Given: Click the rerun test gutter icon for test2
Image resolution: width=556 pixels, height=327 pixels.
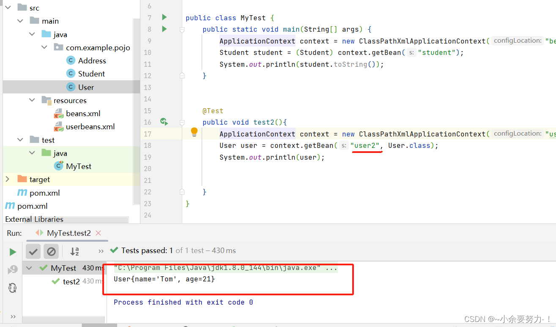Looking at the screenshot, I should pos(164,122).
